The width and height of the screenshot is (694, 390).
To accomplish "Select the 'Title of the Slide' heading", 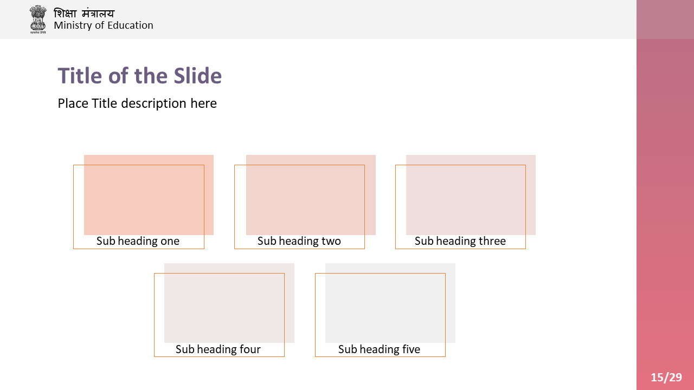I will click(x=140, y=76).
